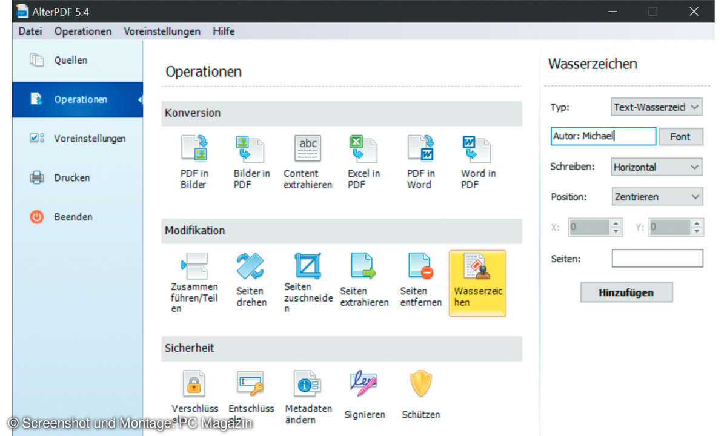Select the Seiten drehen tool
This screenshot has width=727, height=436.
click(x=251, y=280)
